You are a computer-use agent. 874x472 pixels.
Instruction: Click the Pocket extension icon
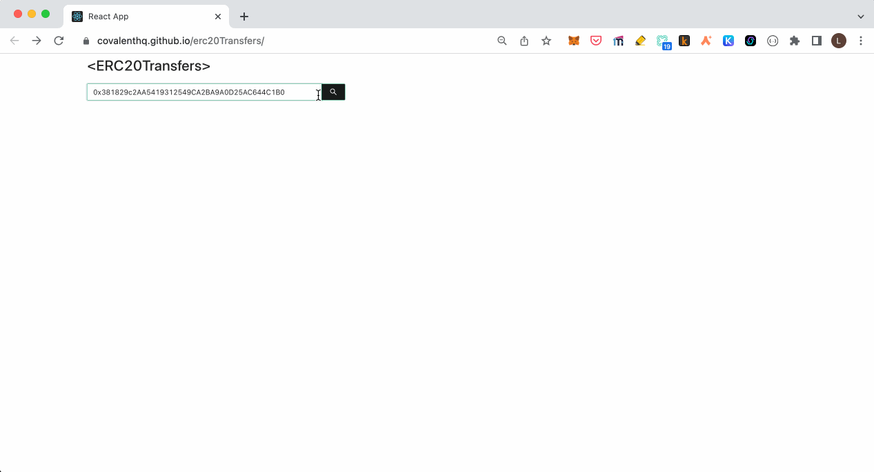coord(595,41)
